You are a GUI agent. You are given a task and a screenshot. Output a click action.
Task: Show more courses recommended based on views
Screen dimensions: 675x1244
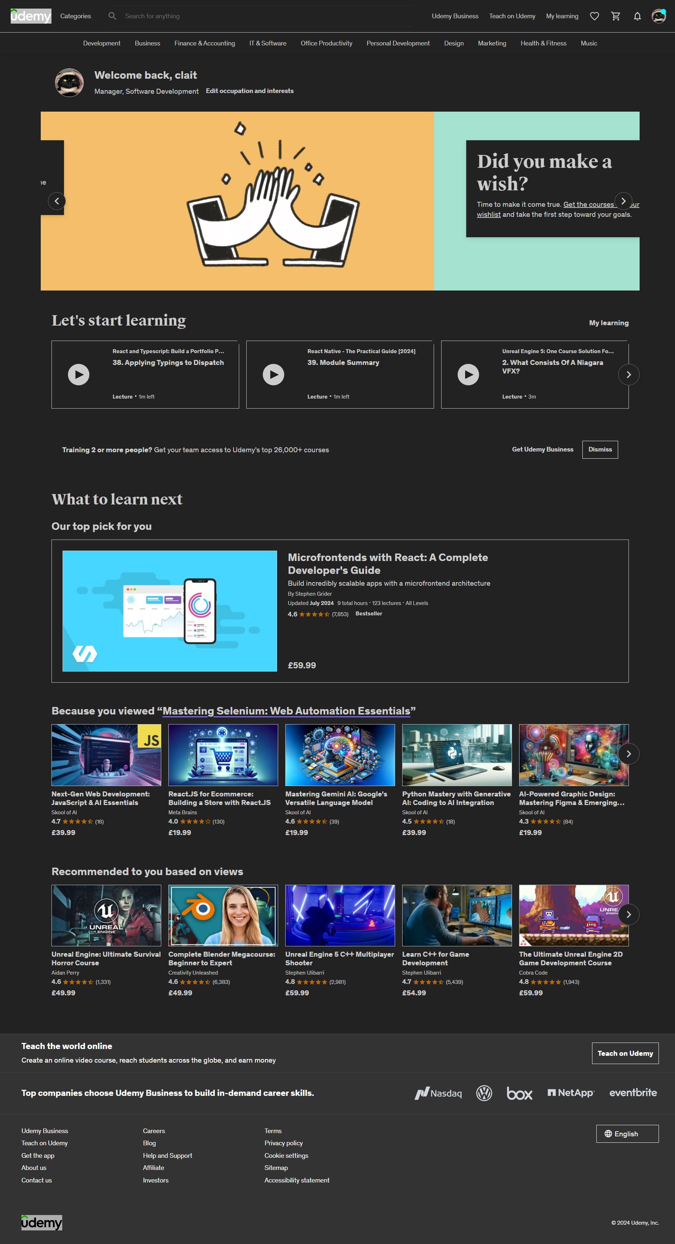point(628,914)
